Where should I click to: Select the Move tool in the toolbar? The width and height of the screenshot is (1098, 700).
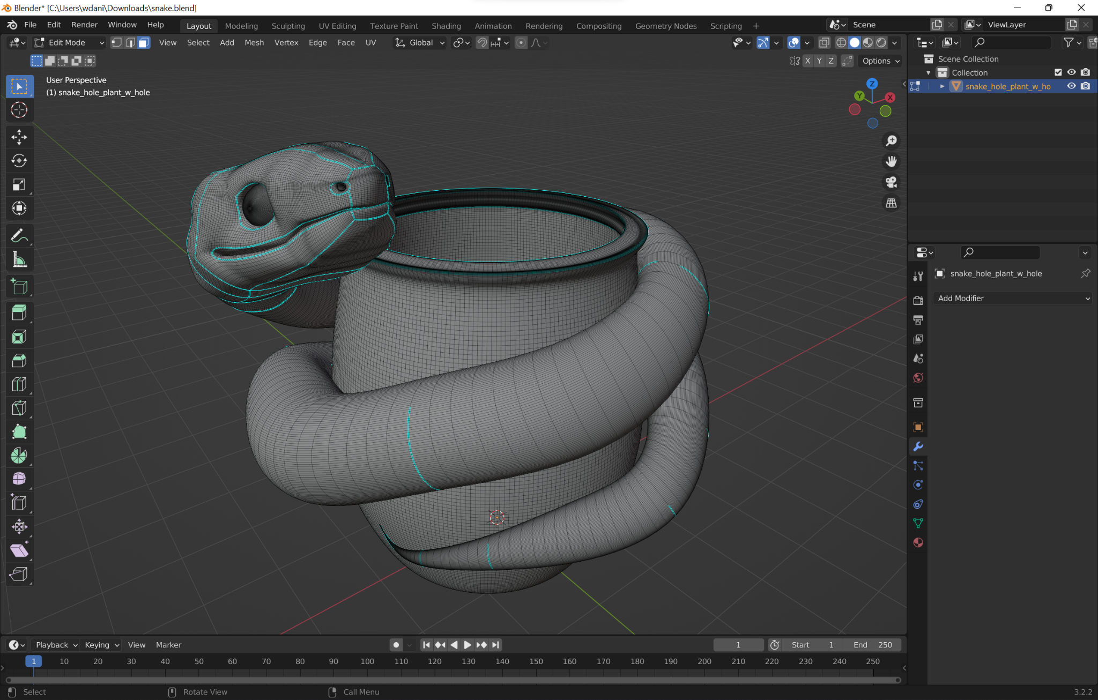coord(19,137)
